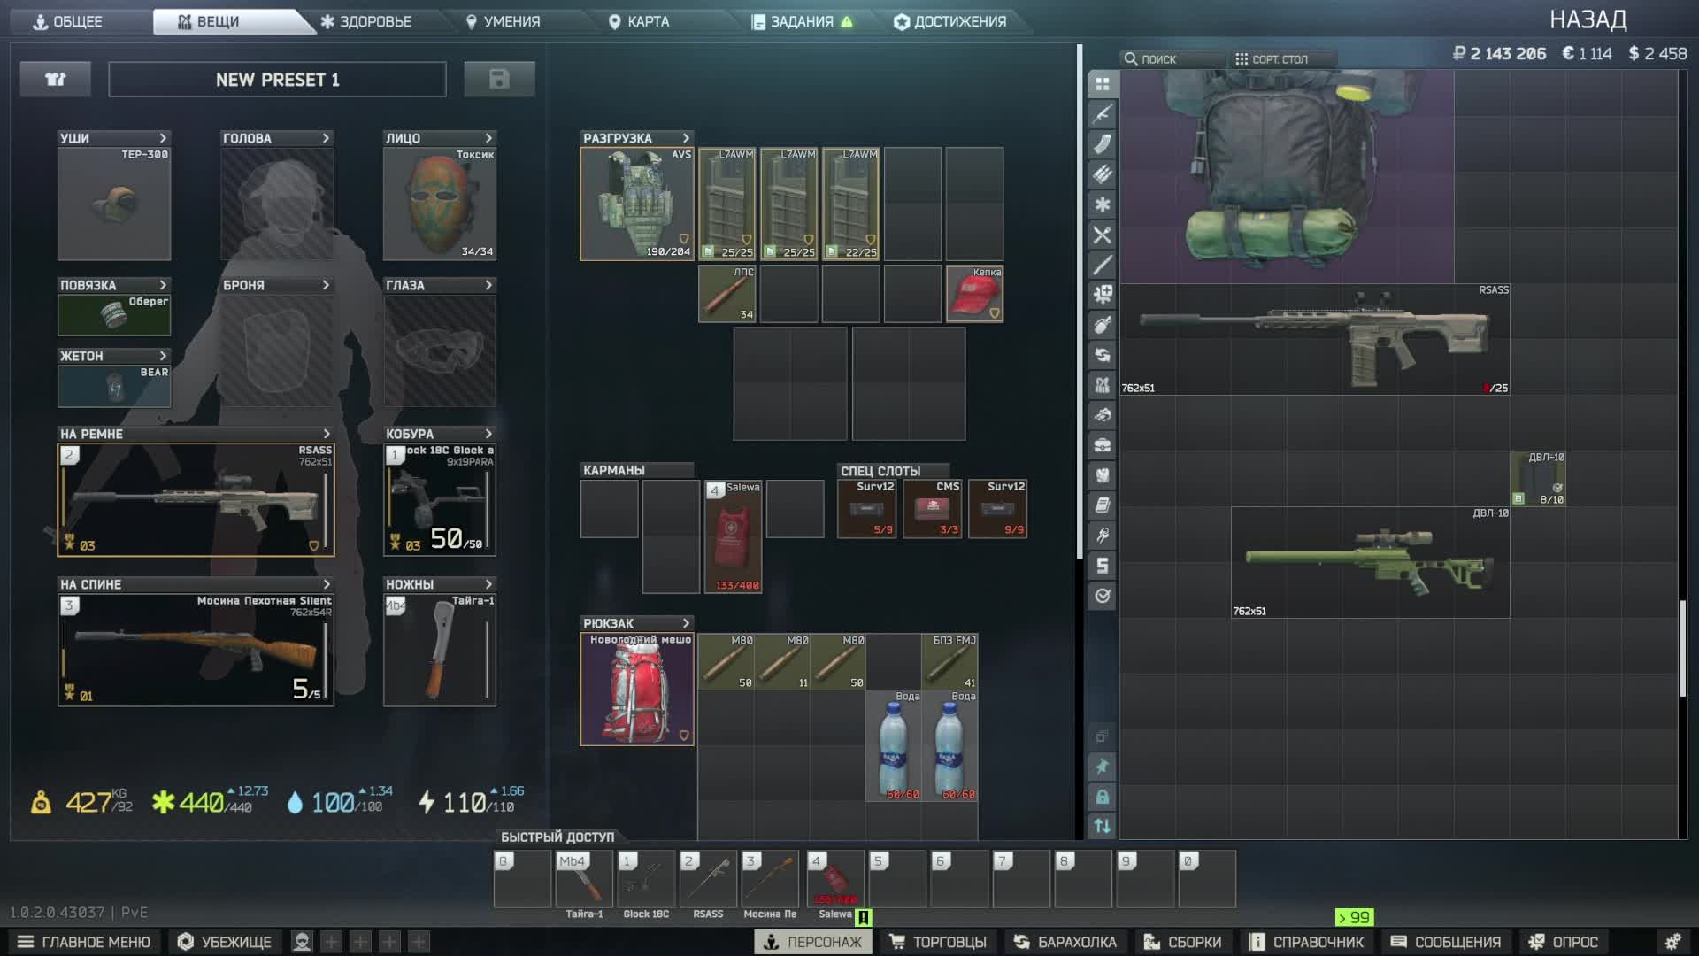Click the stash vertical scrollbar

pyautogui.click(x=1682, y=648)
